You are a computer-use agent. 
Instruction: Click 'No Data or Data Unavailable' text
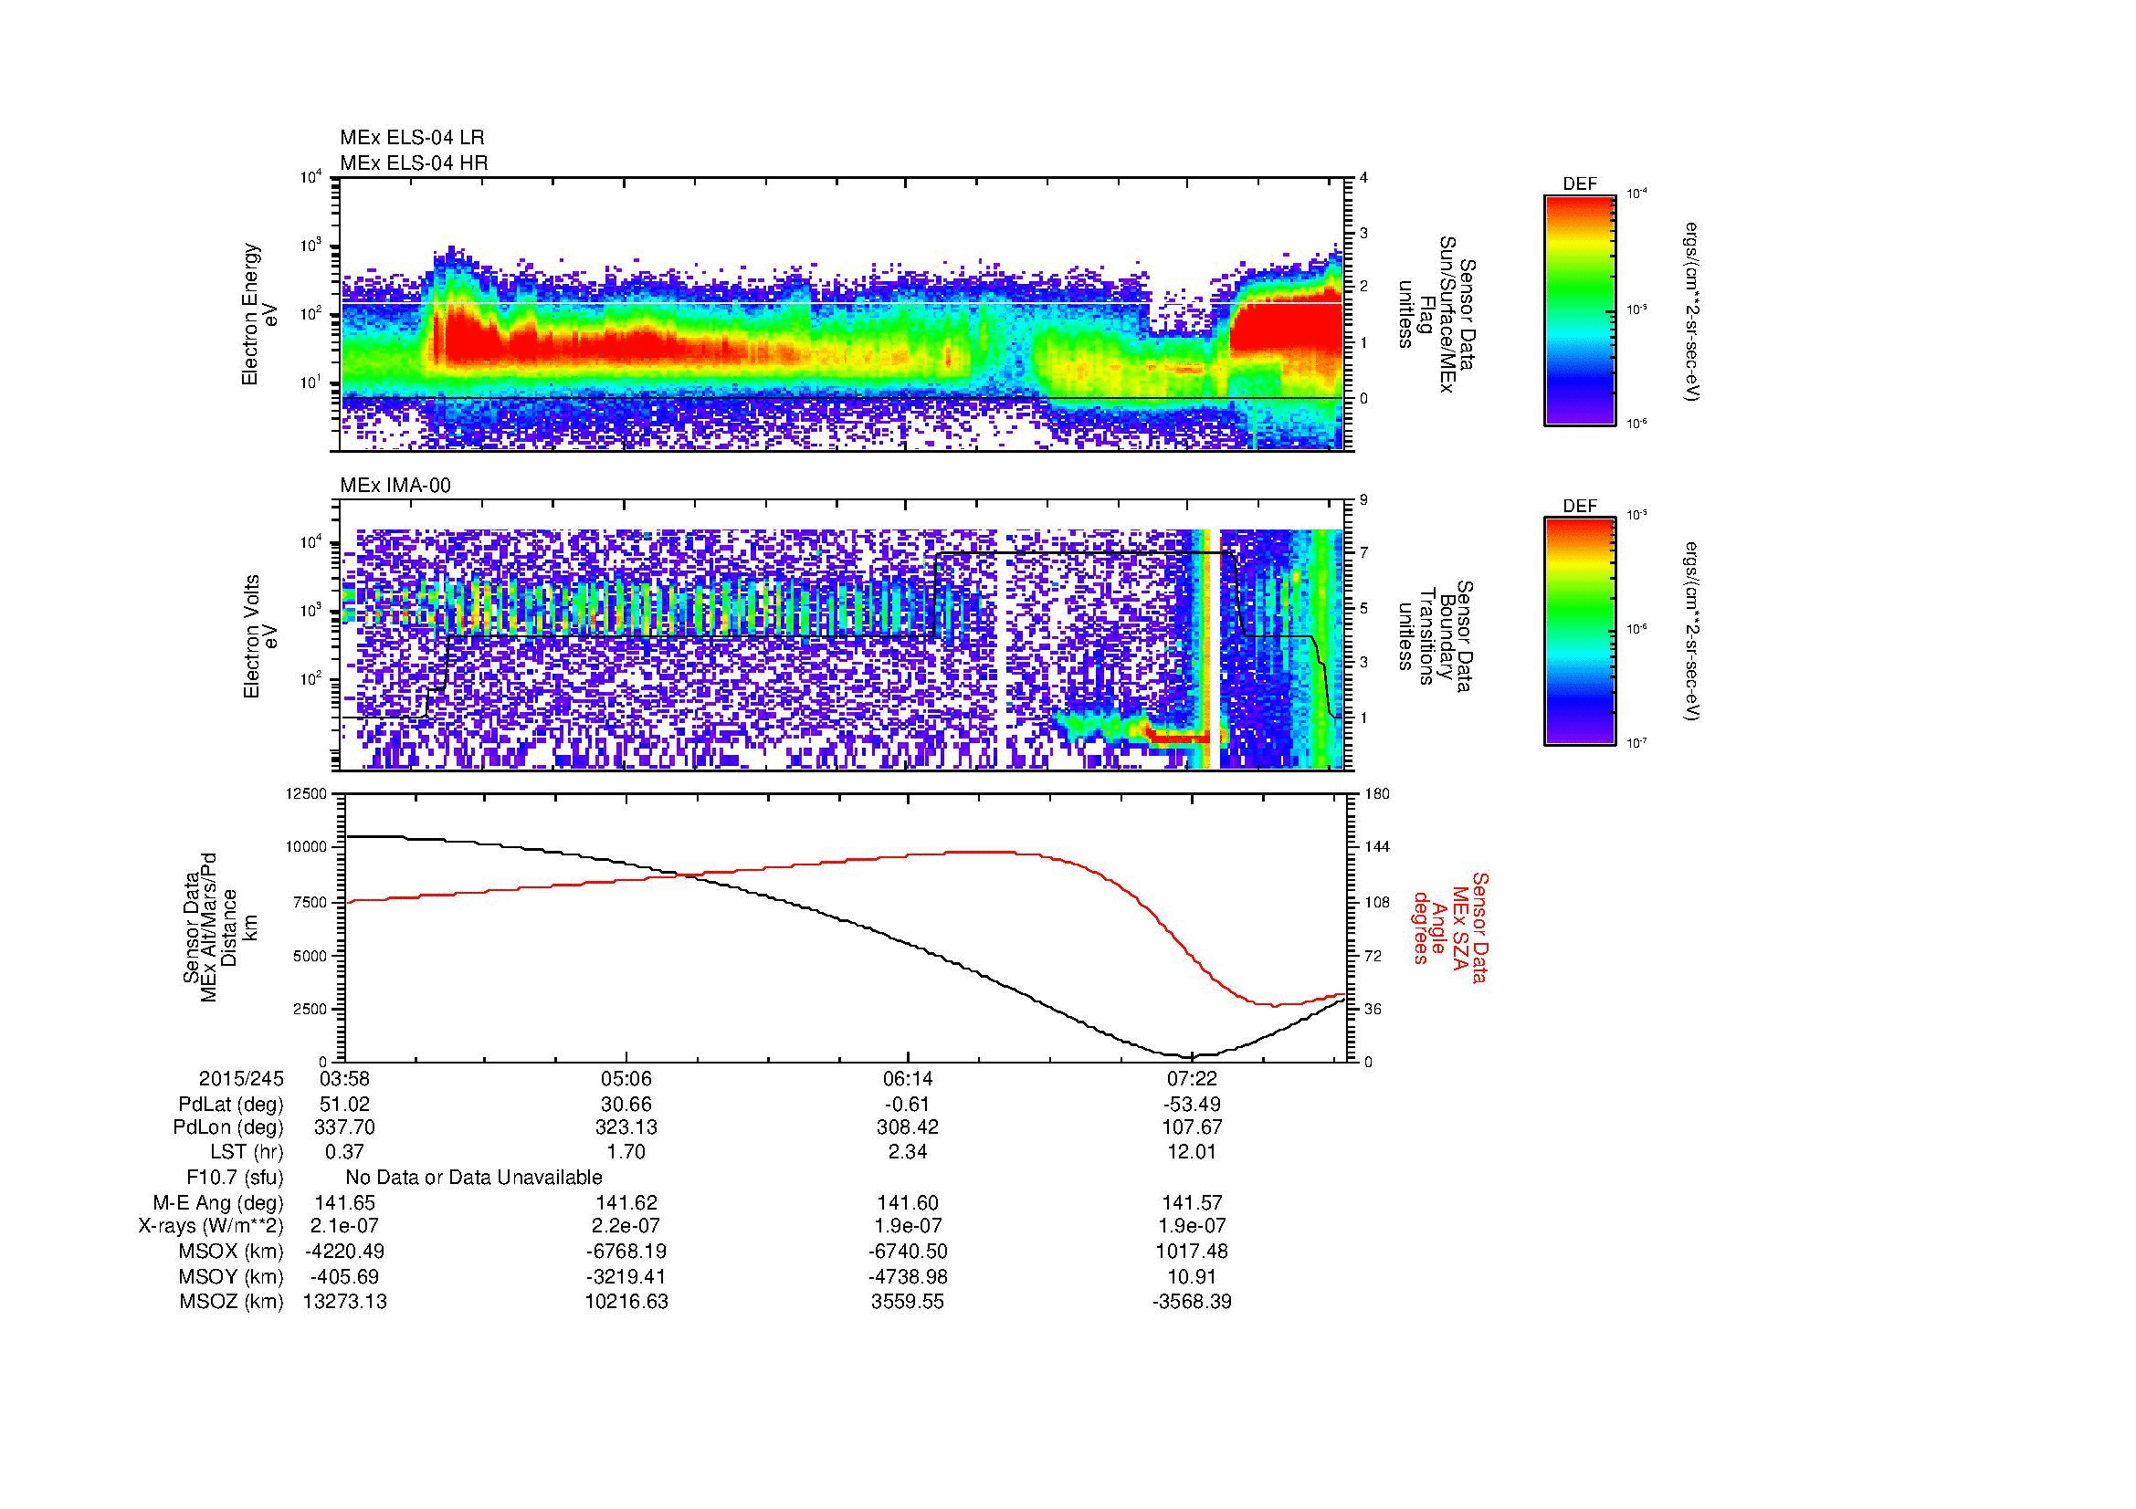click(x=474, y=1177)
